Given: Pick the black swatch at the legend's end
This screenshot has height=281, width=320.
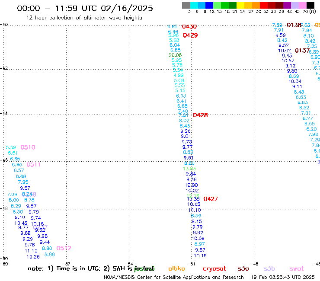Looking at the screenshot, I should [310, 5].
